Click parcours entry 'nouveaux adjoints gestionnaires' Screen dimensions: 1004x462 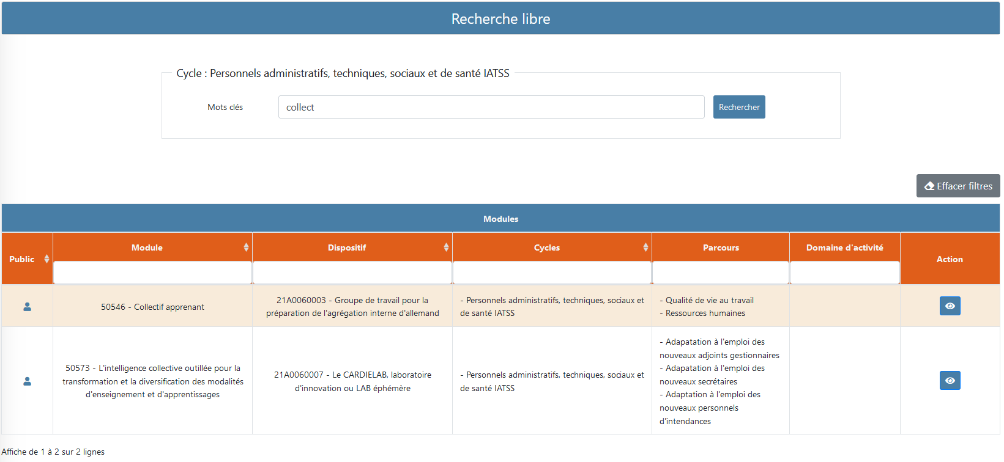pos(720,348)
